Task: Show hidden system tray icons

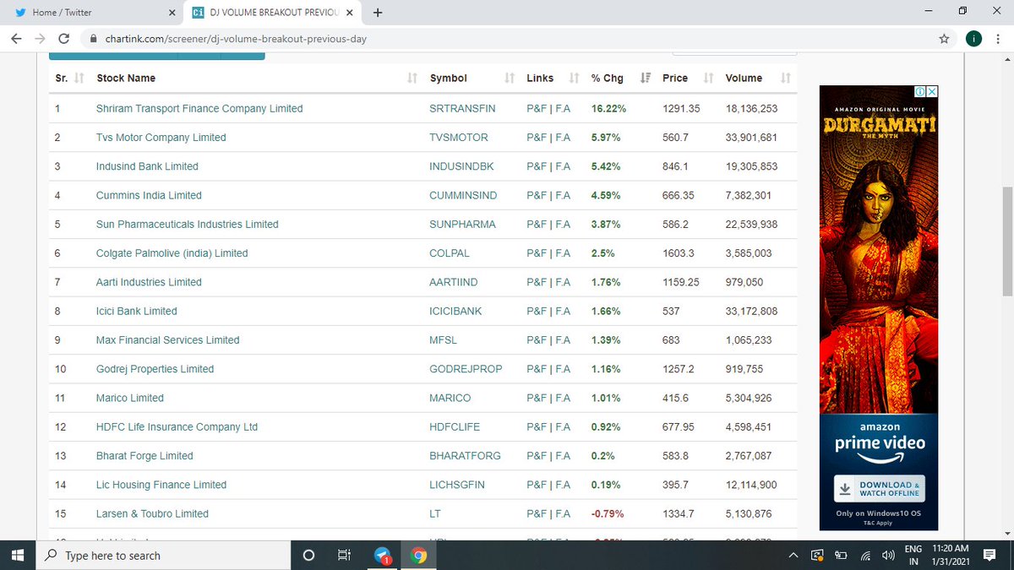Action: 794,556
